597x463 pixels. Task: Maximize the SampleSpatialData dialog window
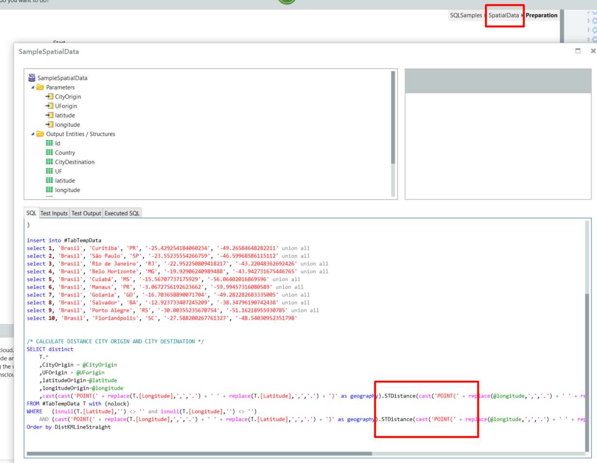[578, 51]
